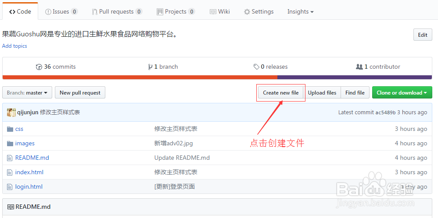Open latest commit message 修改主页样式表
438x218 pixels.
[60, 113]
